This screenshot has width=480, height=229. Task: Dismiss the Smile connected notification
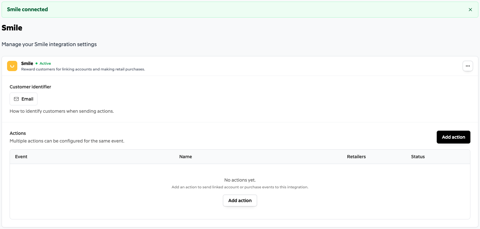470,10
